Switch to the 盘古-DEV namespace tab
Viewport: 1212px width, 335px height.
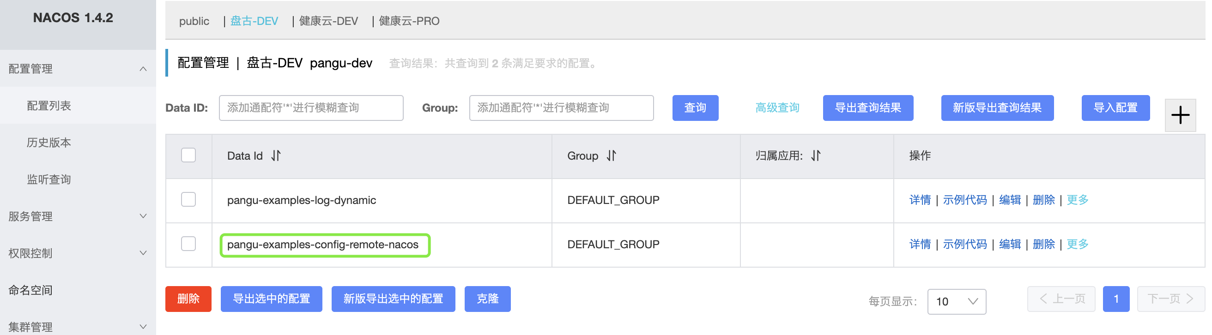click(x=254, y=21)
